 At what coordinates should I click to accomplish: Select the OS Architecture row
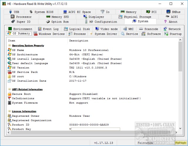click(92, 54)
